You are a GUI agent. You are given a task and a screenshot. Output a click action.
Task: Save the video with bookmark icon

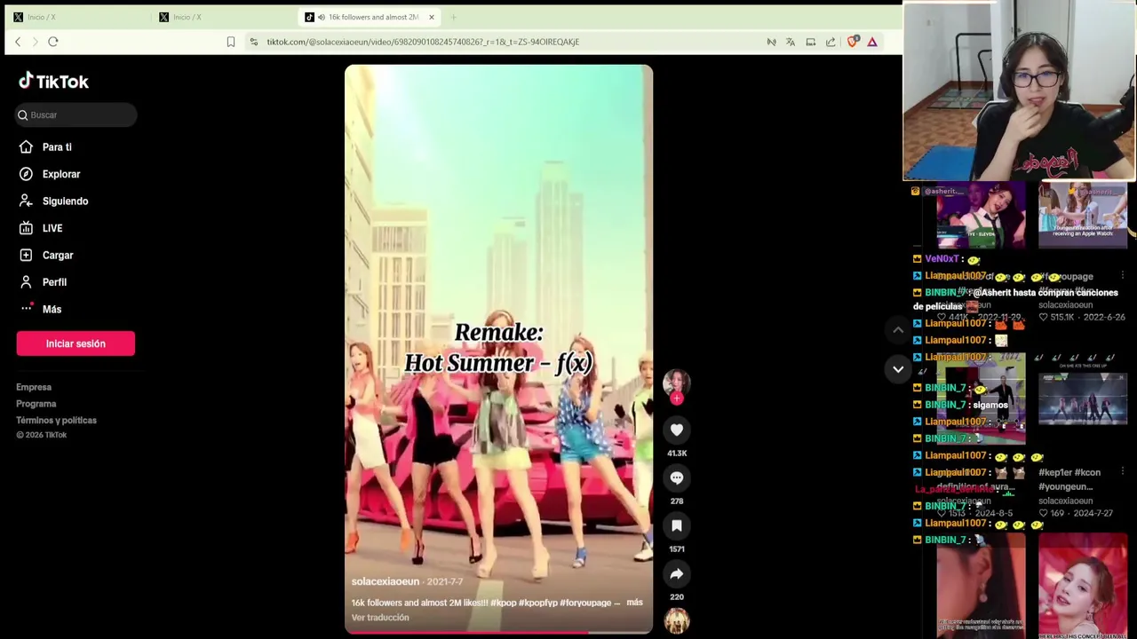click(677, 525)
